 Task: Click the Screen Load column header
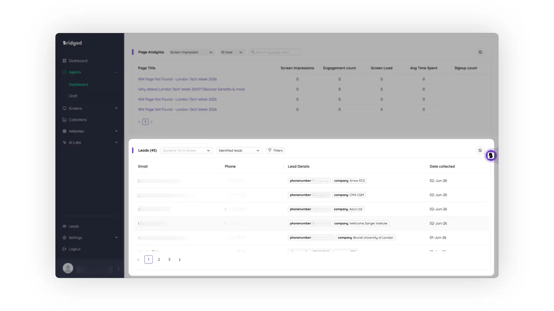tap(381, 68)
